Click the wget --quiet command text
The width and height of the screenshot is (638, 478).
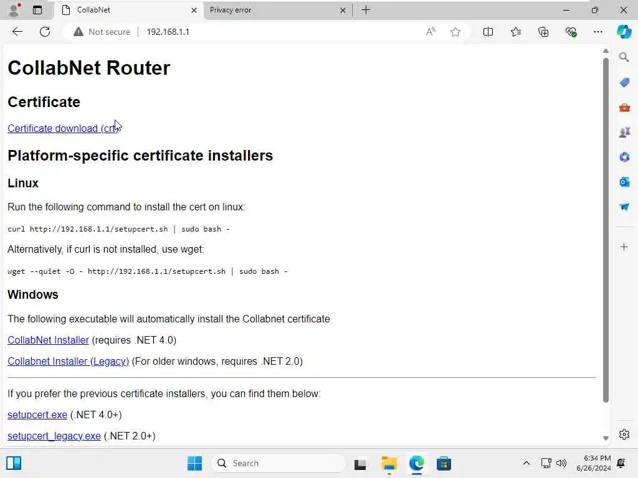tap(147, 271)
